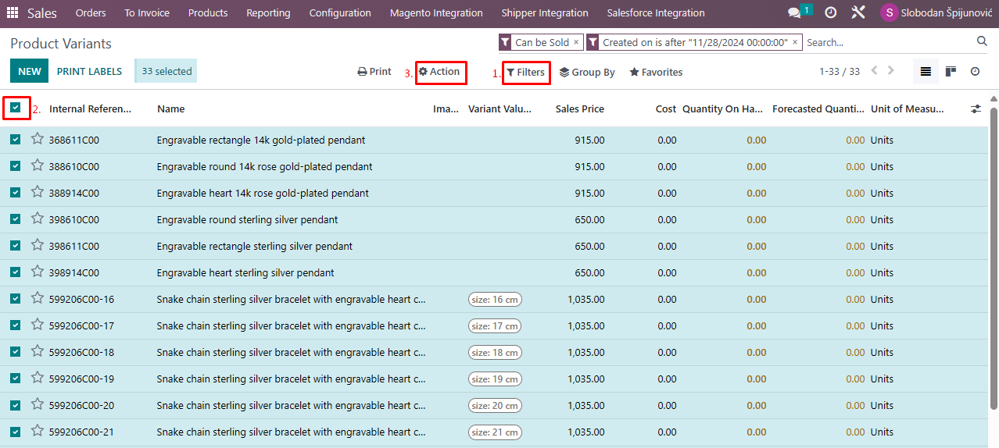Open the Action dropdown menu

coord(439,72)
